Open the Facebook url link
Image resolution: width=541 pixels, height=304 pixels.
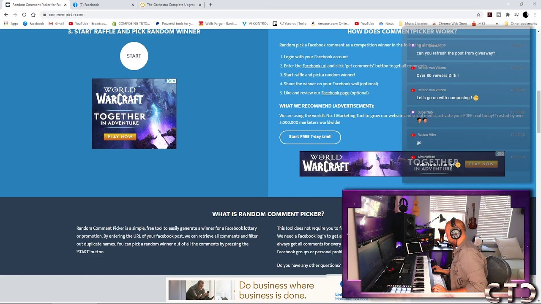314,66
